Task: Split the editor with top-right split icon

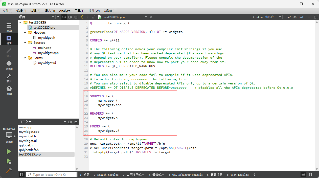Action: (x=316, y=17)
